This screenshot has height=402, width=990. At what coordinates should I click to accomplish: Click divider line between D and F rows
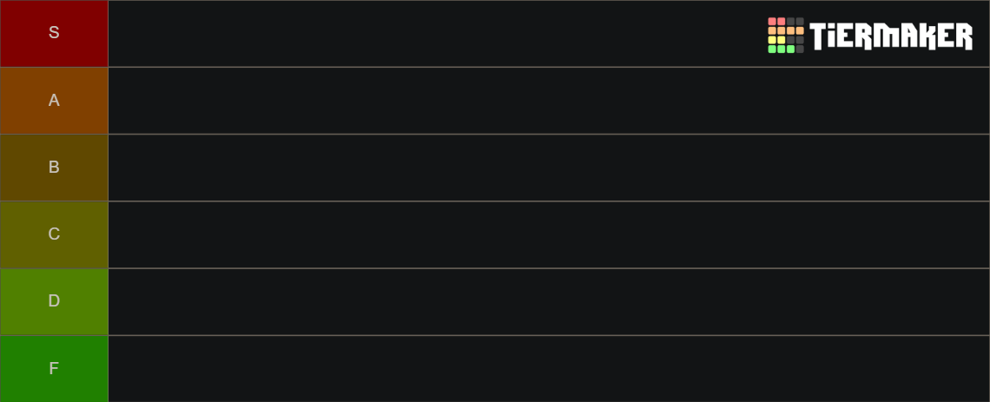point(495,335)
